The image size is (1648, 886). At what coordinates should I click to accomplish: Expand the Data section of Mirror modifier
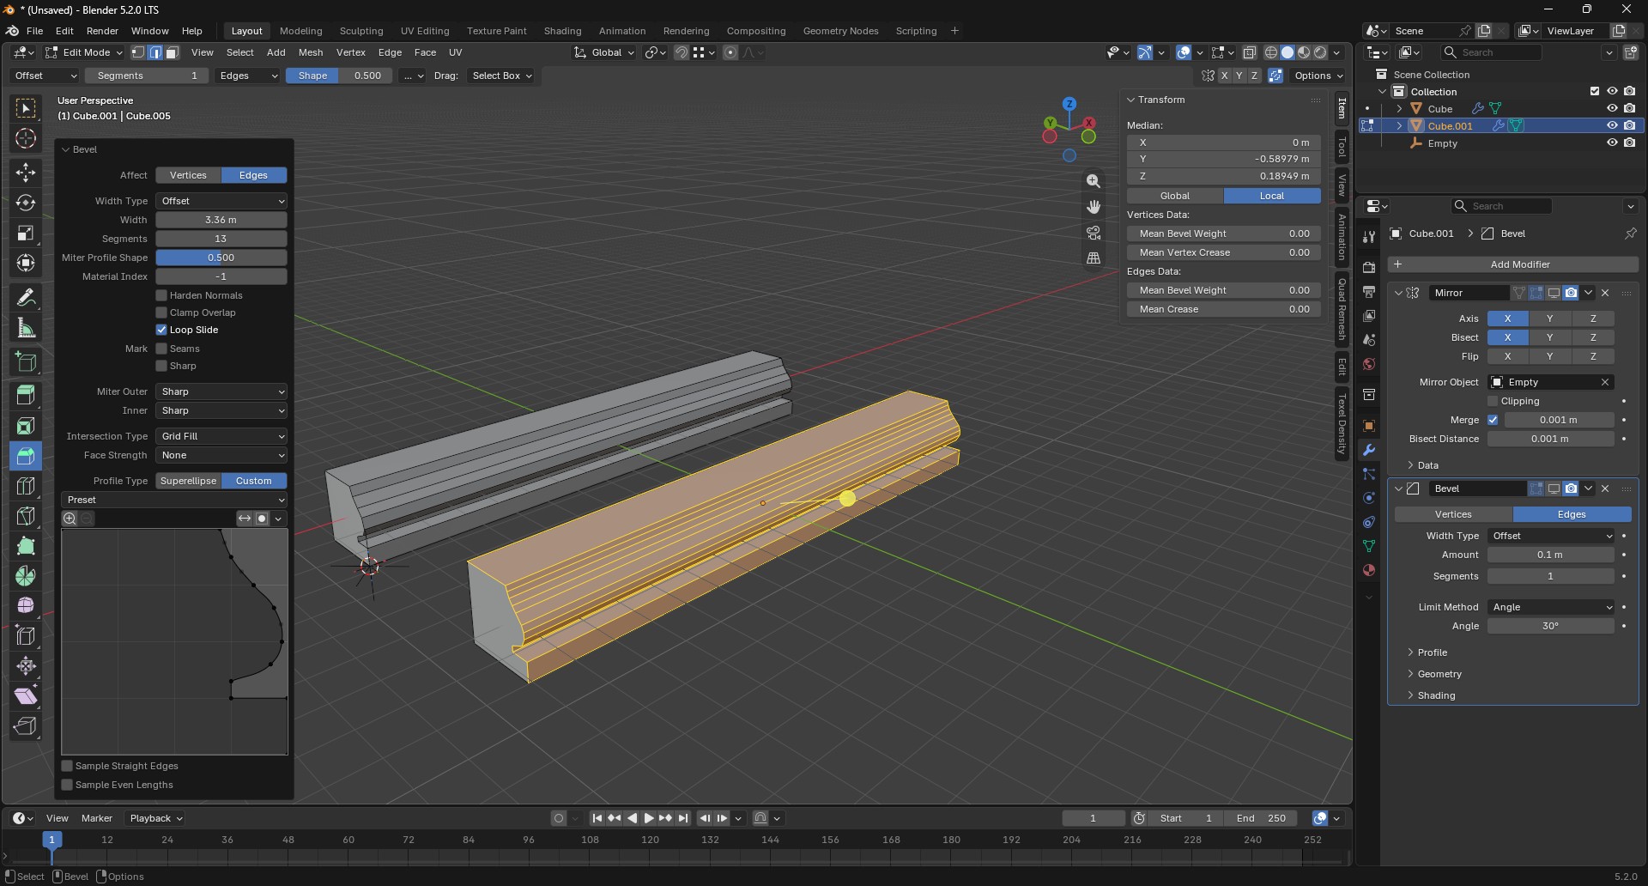pyautogui.click(x=1427, y=465)
